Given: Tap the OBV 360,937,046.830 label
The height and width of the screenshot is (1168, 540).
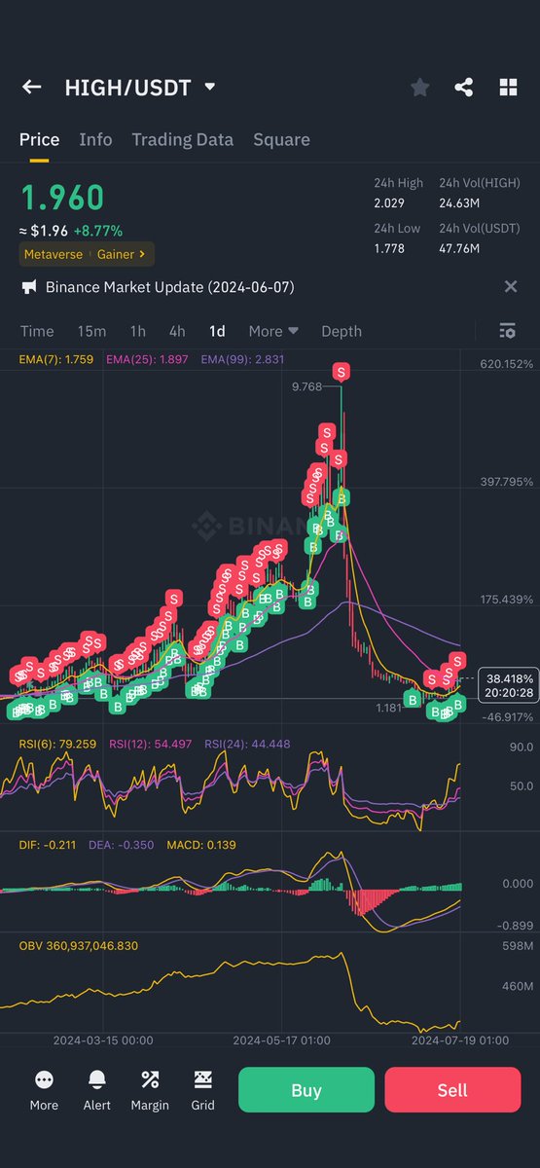Looking at the screenshot, I should pos(79,945).
